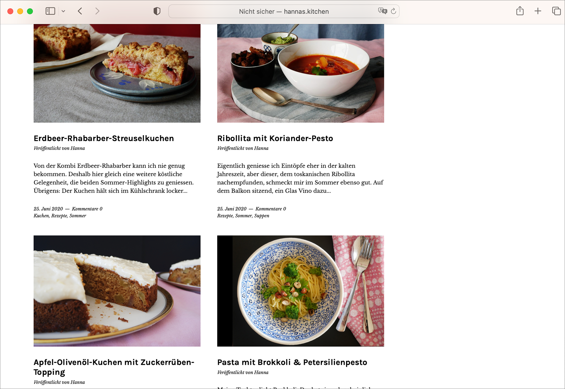Click the hannas.kitchen address field
Viewport: 565px width, 389px height.
[284, 11]
